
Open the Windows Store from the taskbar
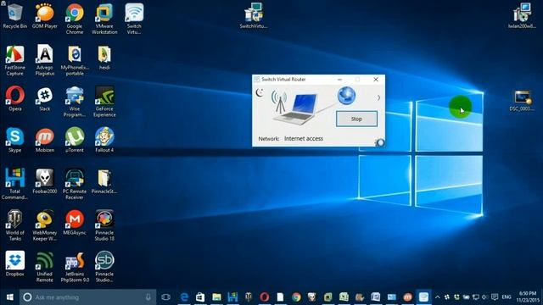click(200, 297)
